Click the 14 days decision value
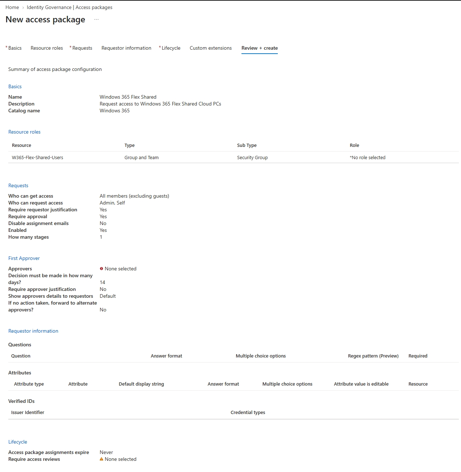 click(x=103, y=282)
